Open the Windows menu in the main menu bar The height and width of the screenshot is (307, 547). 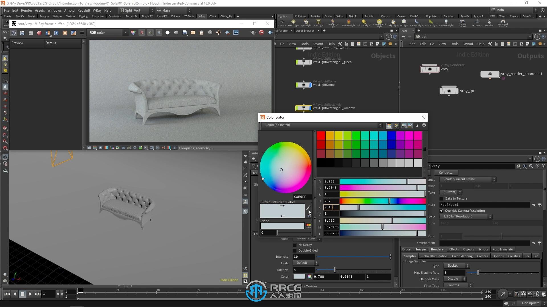coord(54,10)
